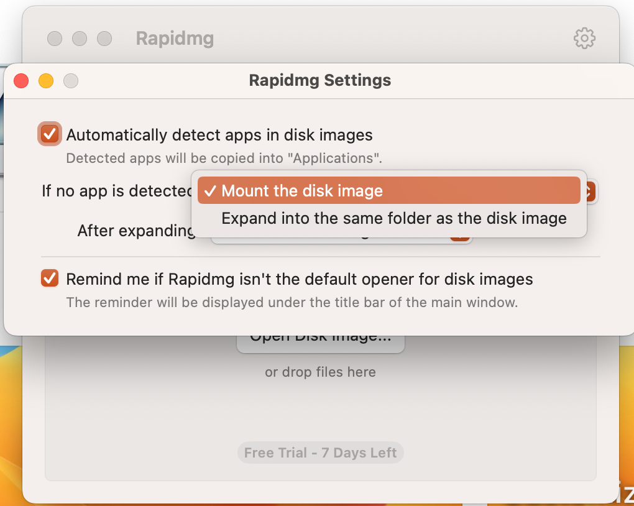Choose Expand into the same folder option
The image size is (634, 506).
[x=388, y=218]
